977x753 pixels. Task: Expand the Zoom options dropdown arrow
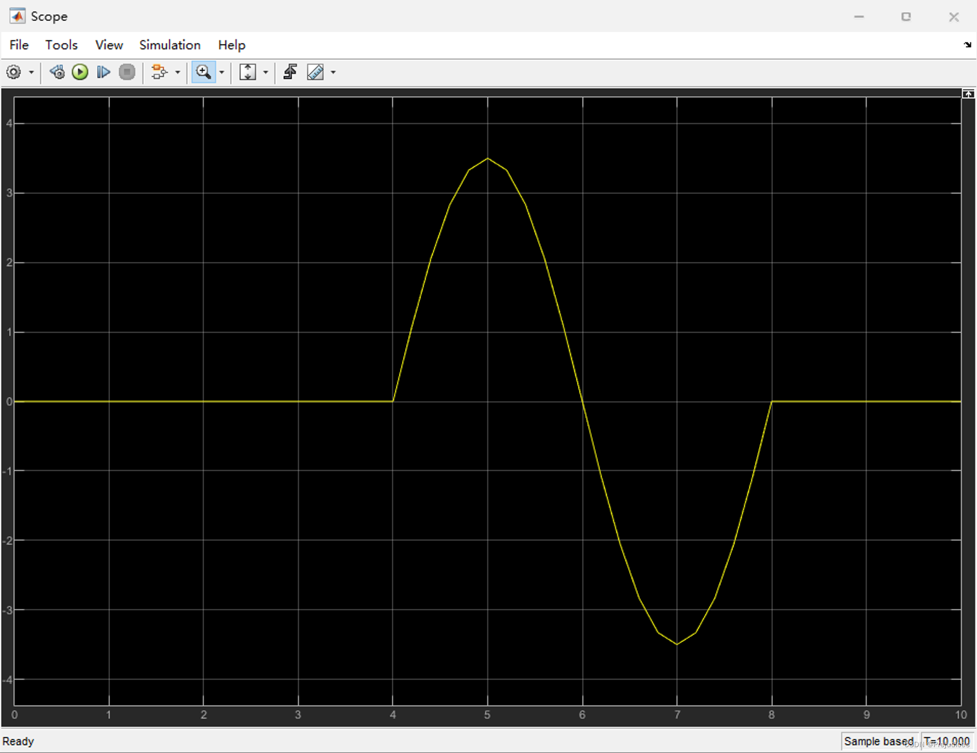pos(222,72)
